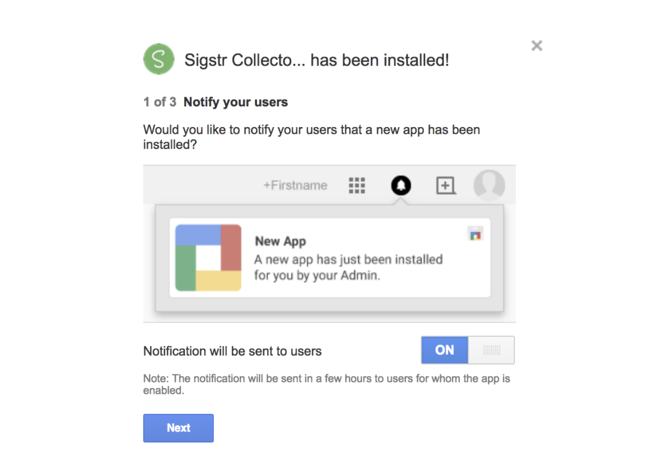Click the gray profile avatar icon
The width and height of the screenshot is (670, 466).
coord(489,185)
